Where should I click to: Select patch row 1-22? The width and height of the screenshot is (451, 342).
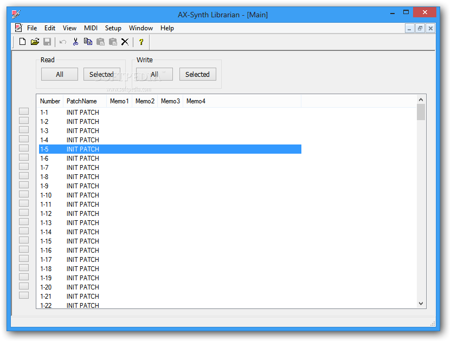(x=170, y=305)
